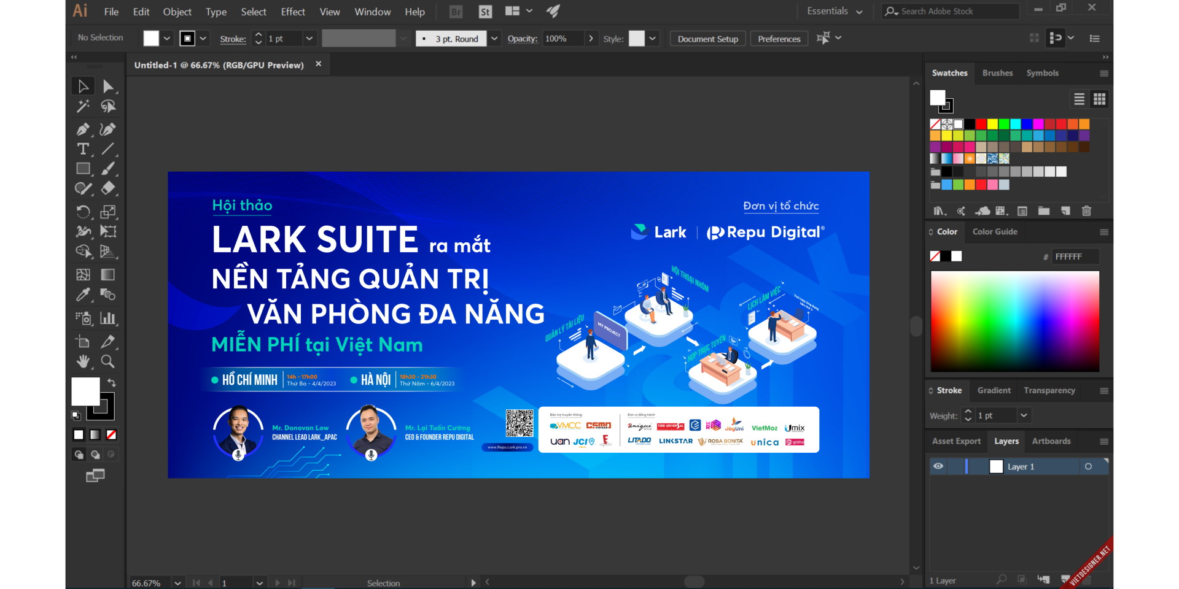Open the File menu
This screenshot has width=1179, height=589.
point(111,12)
